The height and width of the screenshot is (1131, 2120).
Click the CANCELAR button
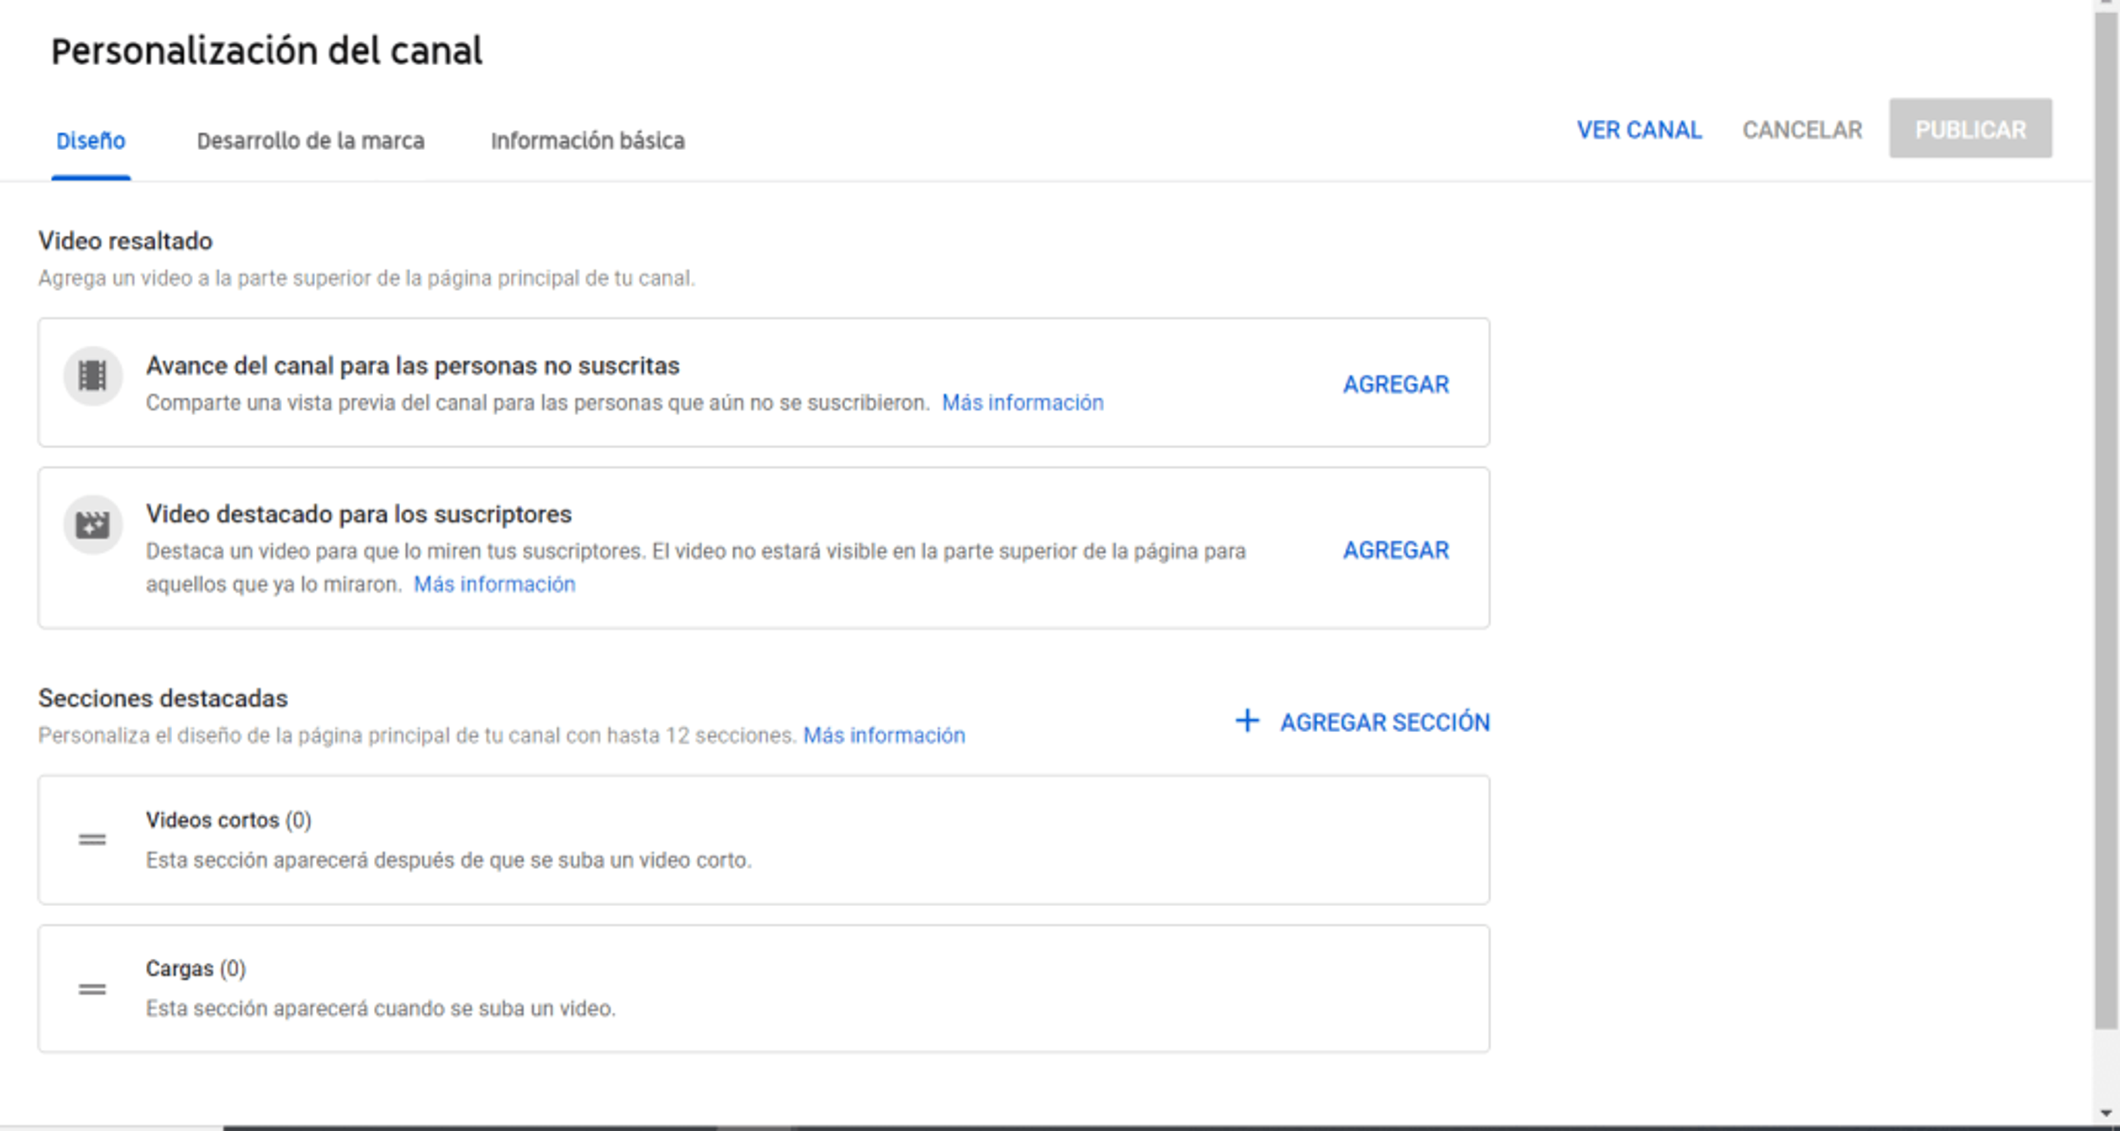point(1801,130)
